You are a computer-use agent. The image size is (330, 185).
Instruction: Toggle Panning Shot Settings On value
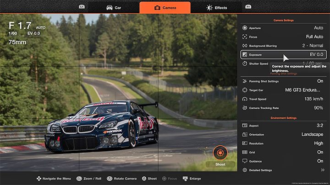[320, 81]
